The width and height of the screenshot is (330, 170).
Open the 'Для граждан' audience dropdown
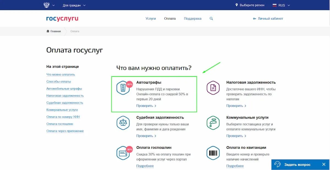(x=74, y=5)
